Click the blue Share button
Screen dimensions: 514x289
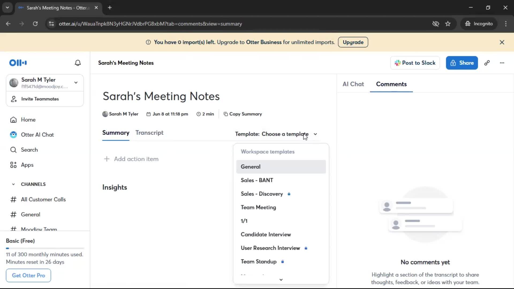(462, 63)
